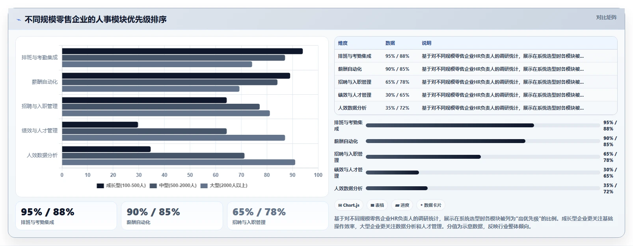Click the lightest bar for 绩效与人才管理 in the chart
Screen dimensions: 633x246
click(x=173, y=138)
